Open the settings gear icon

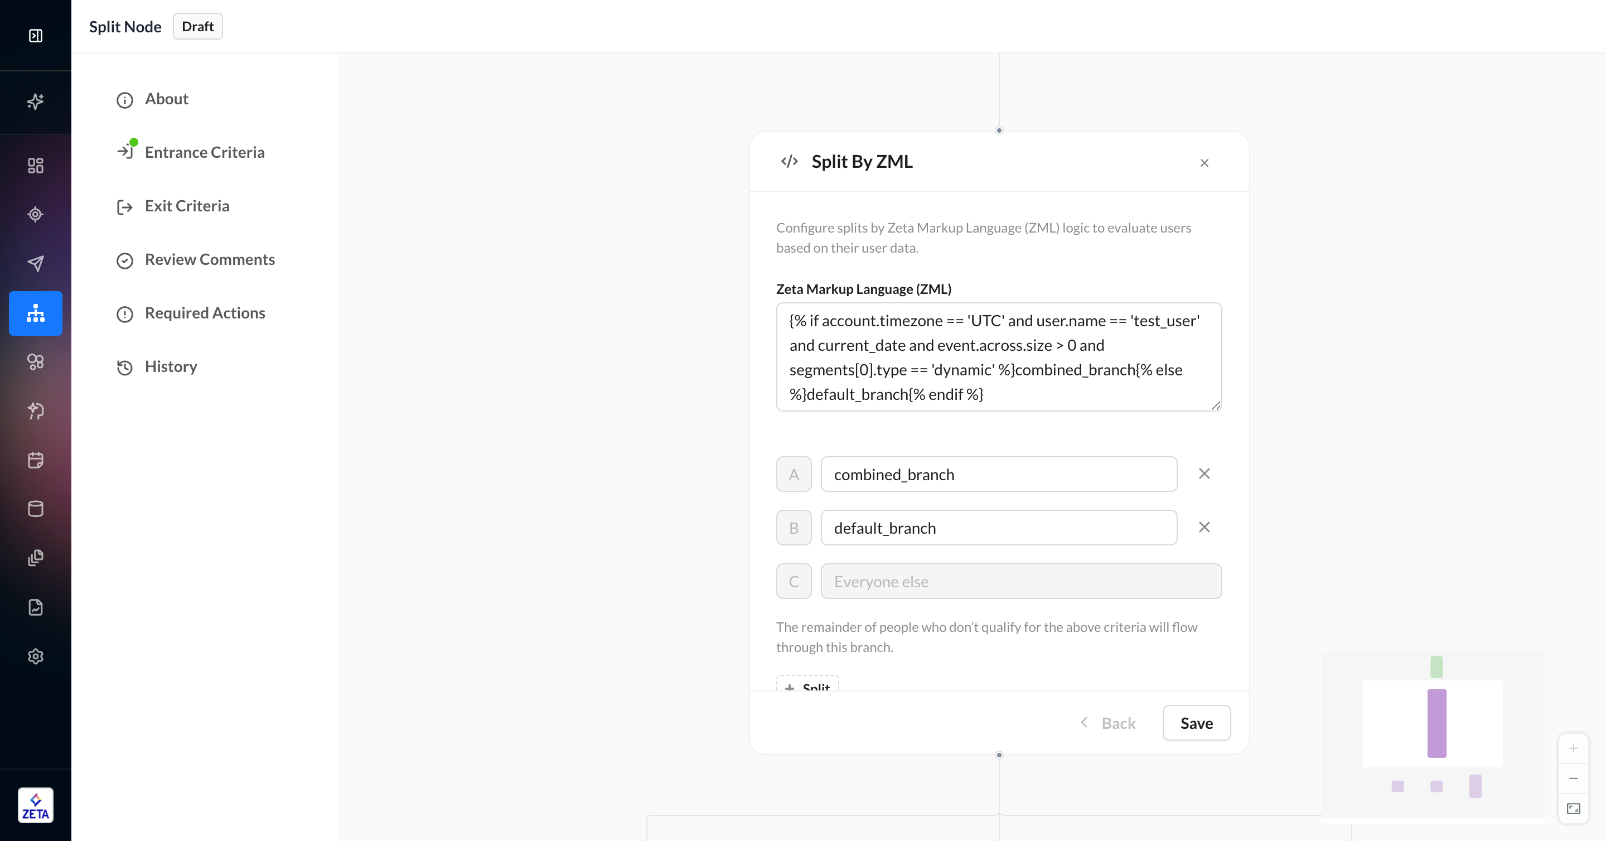tap(36, 656)
